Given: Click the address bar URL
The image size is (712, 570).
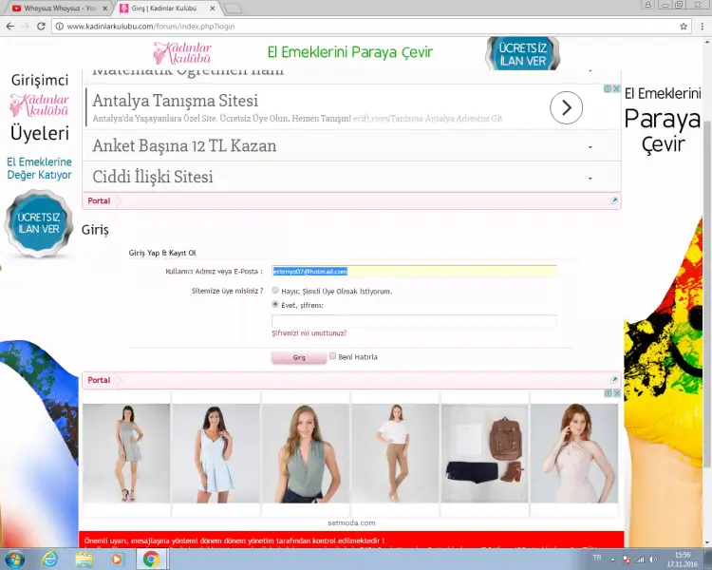Looking at the screenshot, I should (151, 27).
